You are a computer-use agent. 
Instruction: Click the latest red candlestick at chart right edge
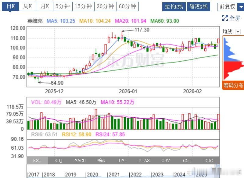click(218, 41)
